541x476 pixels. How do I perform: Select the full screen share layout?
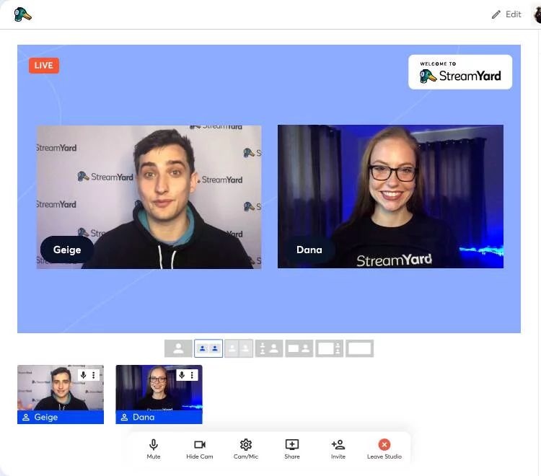pyautogui.click(x=359, y=348)
